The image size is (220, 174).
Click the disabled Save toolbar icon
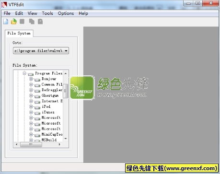point(22,22)
